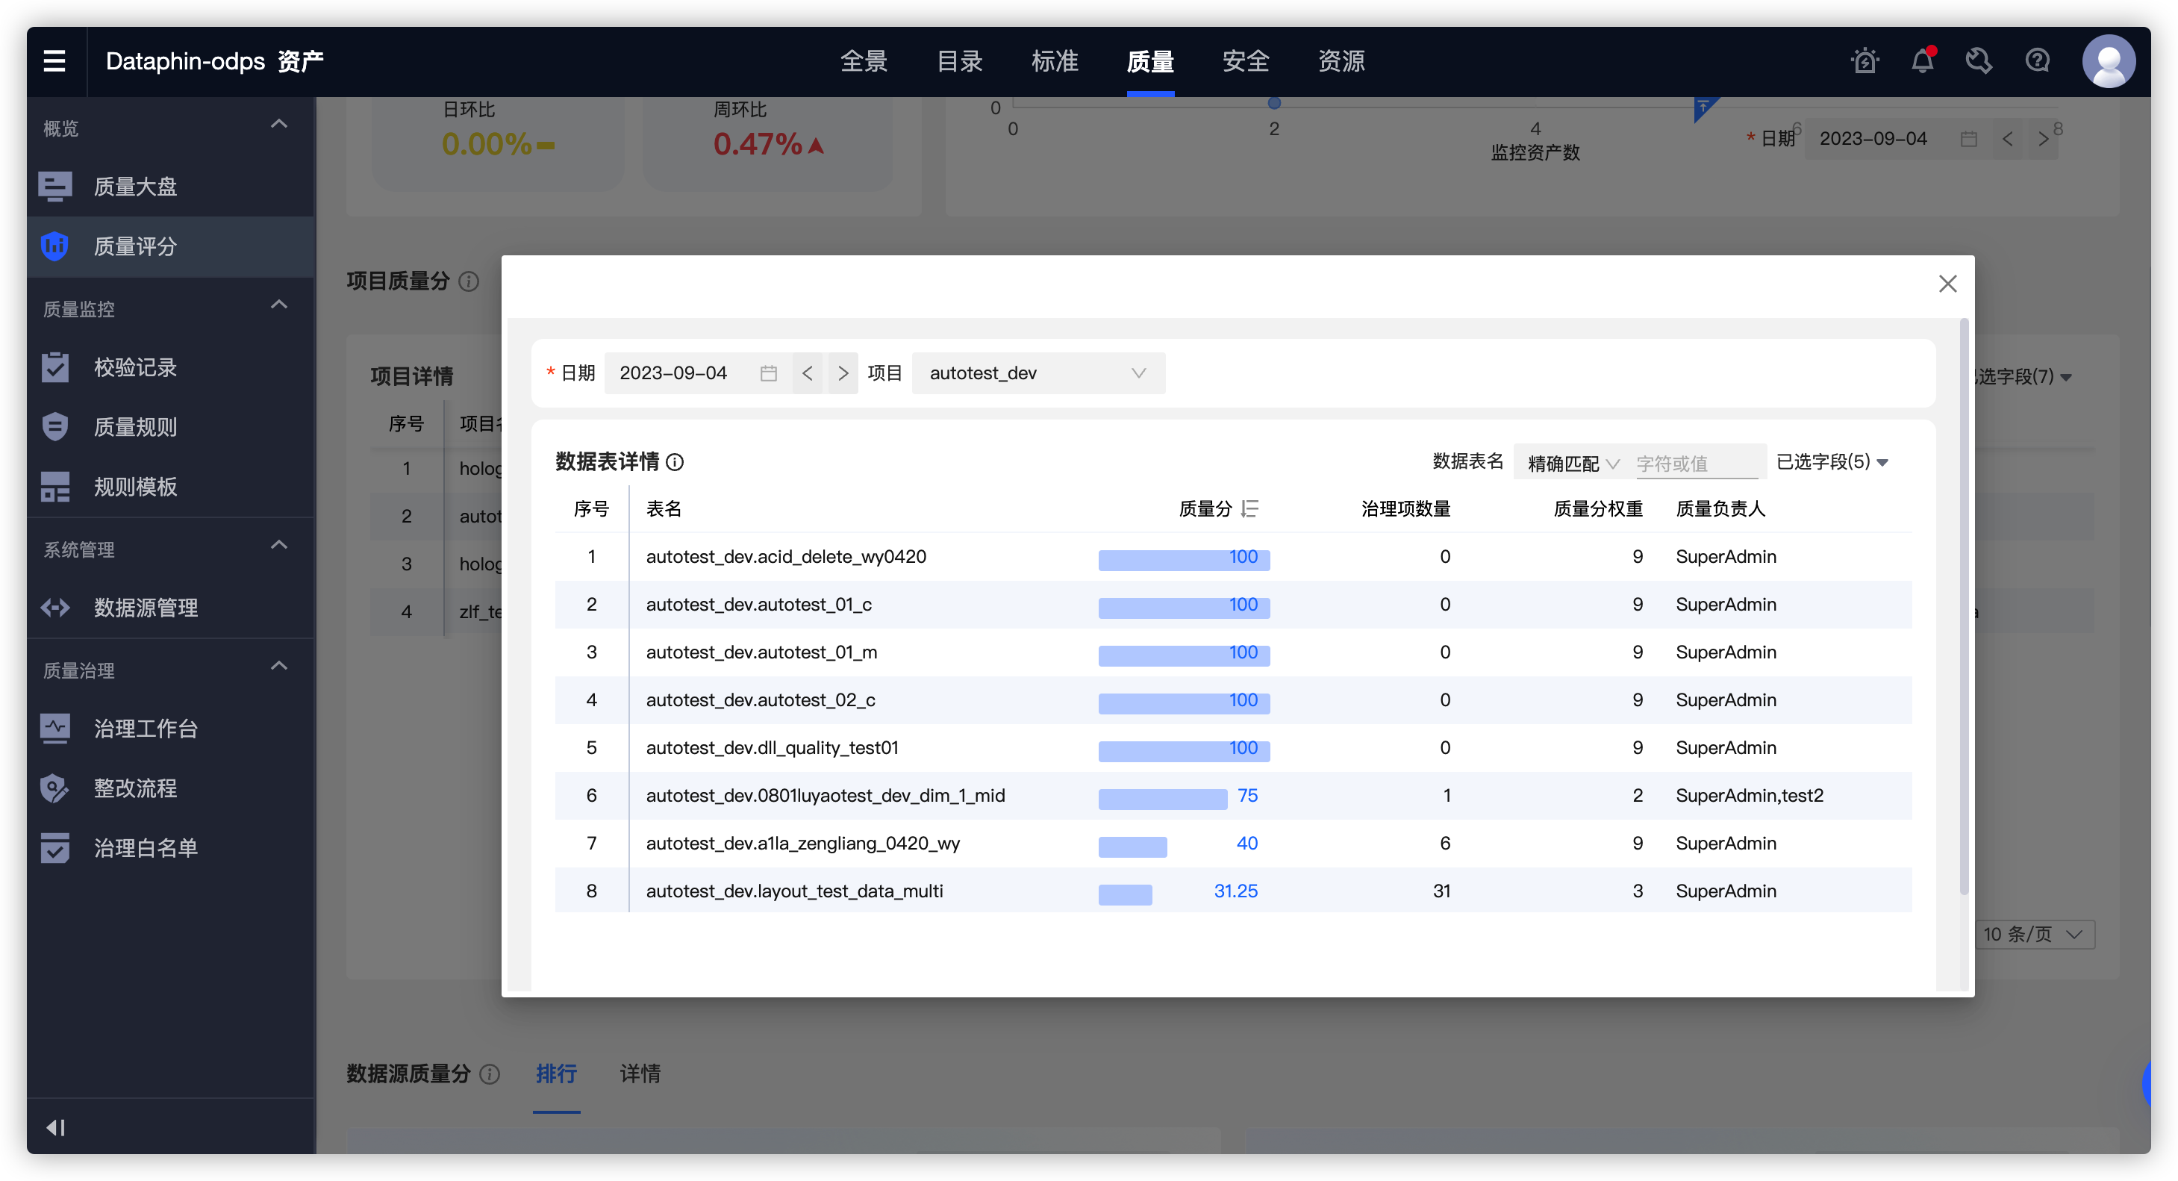Open score 31.25 for layout_test_data_multi
The width and height of the screenshot is (2178, 1181).
pos(1235,890)
